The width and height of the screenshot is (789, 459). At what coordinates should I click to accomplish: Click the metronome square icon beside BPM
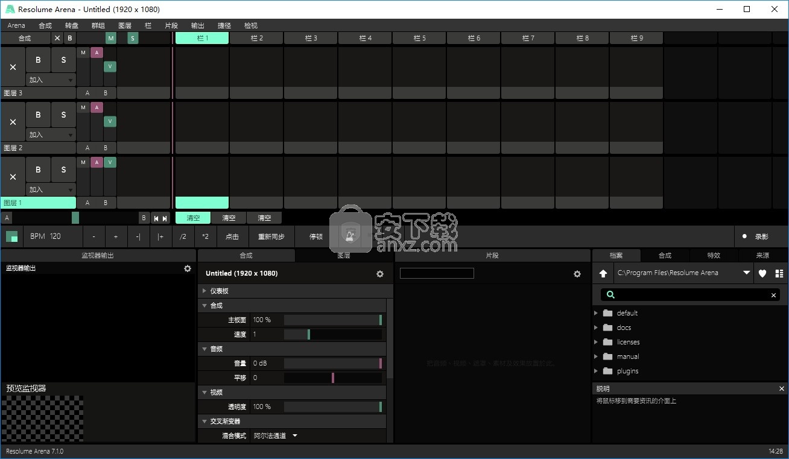coord(12,236)
